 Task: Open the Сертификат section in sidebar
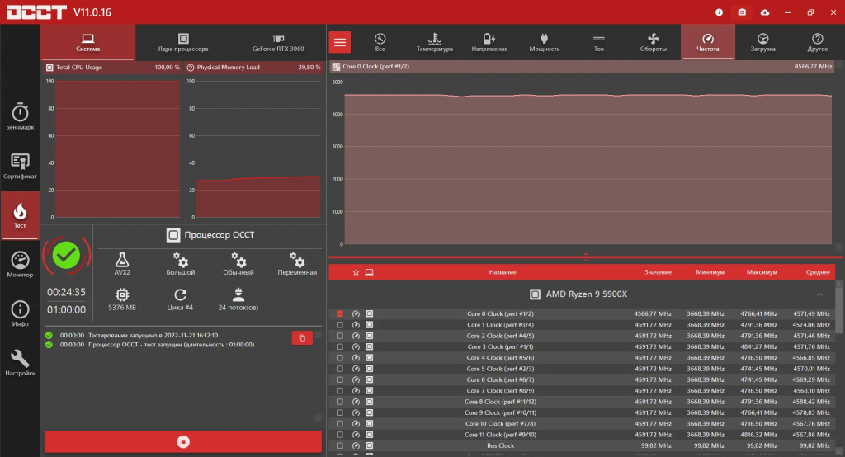tap(20, 166)
